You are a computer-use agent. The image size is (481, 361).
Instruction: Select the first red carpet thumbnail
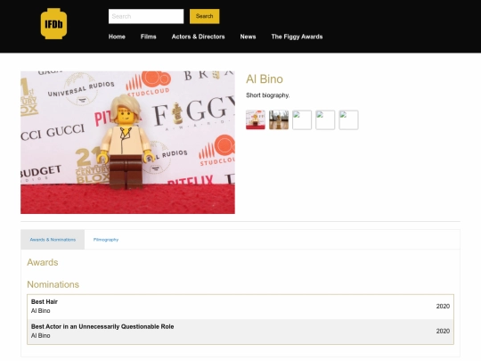pyautogui.click(x=256, y=119)
